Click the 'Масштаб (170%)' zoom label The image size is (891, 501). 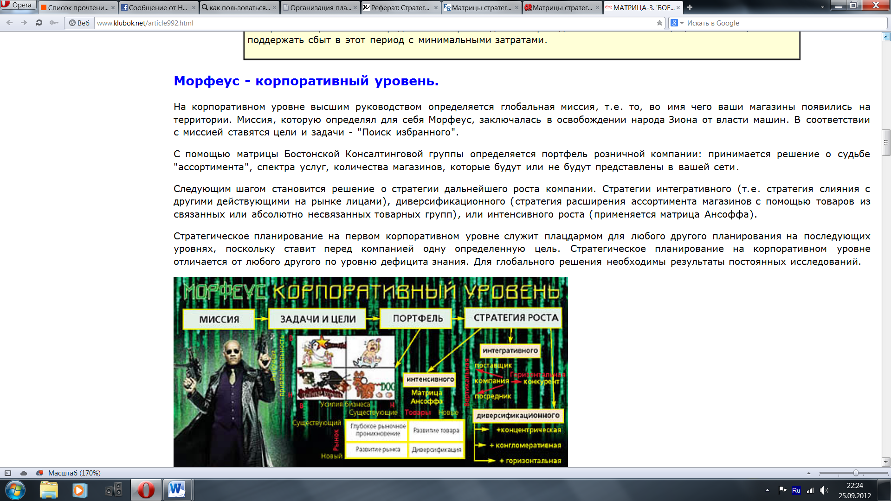coord(74,473)
